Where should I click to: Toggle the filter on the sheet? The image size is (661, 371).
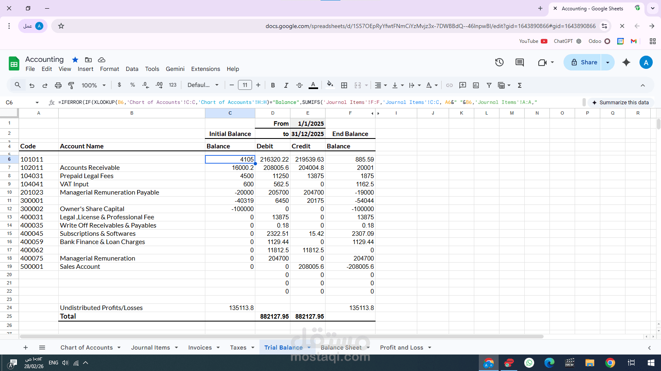[x=489, y=85]
